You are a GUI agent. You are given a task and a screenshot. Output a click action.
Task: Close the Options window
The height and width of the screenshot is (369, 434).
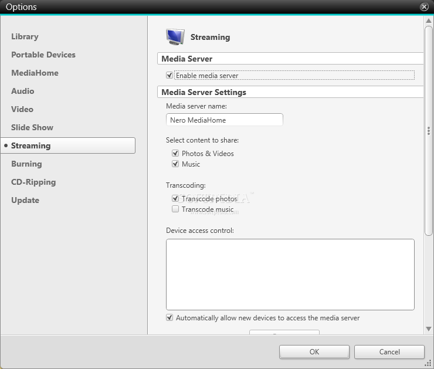[424, 6]
